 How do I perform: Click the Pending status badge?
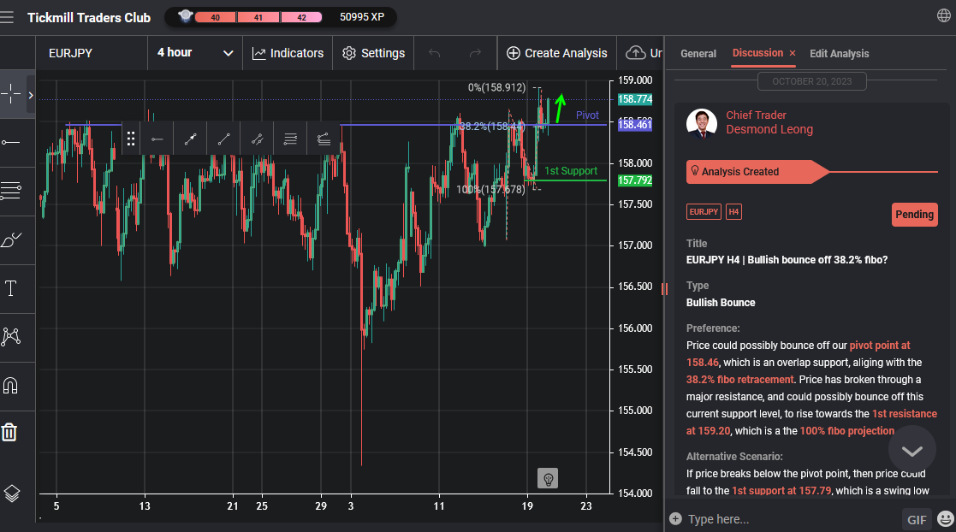coord(915,215)
